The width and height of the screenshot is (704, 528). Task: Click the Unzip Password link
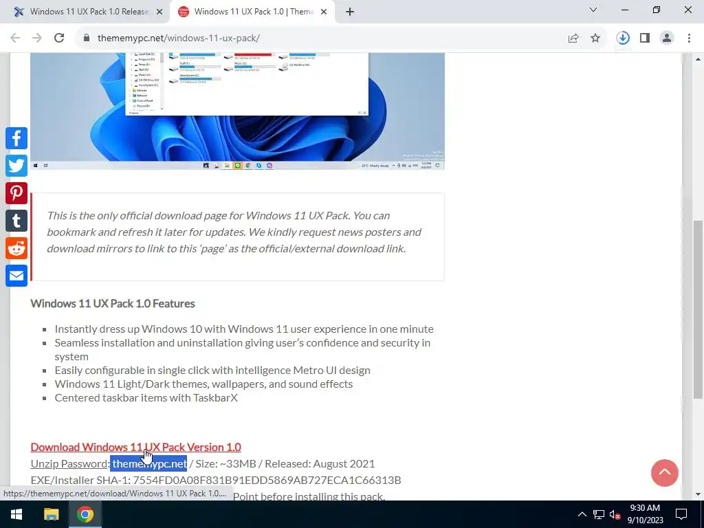(x=69, y=464)
